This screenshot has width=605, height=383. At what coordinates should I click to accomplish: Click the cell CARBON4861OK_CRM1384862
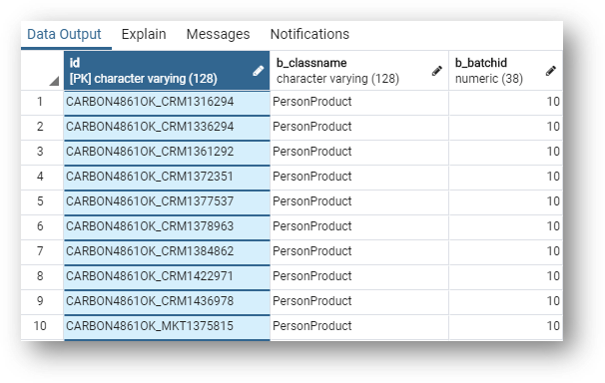tap(167, 252)
